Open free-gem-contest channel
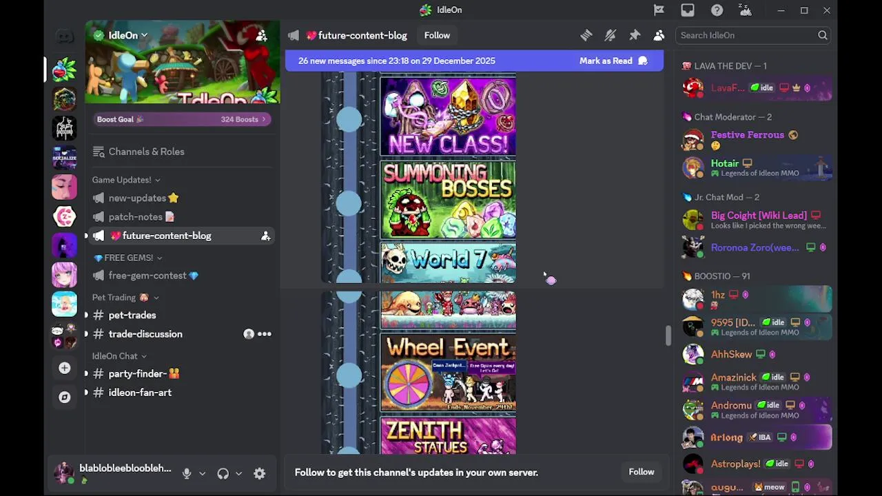 [x=182, y=276]
